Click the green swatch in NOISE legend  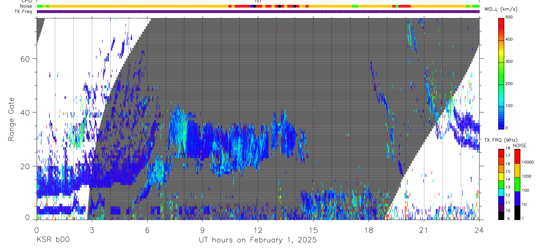point(517,184)
